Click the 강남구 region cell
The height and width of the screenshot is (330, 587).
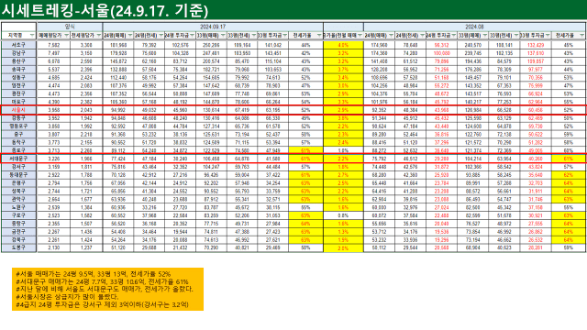[x=18, y=53]
